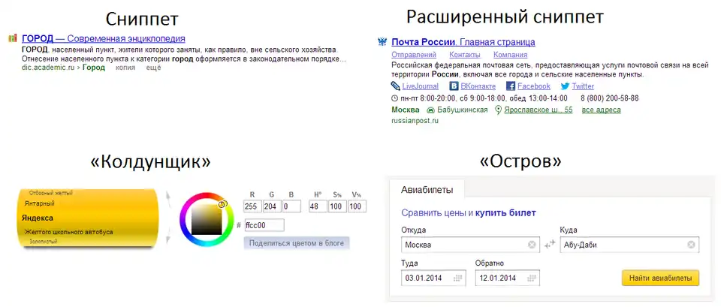The height and width of the screenshot is (307, 721).
Task: Click the LiveJournal pencil icon
Action: click(x=396, y=86)
